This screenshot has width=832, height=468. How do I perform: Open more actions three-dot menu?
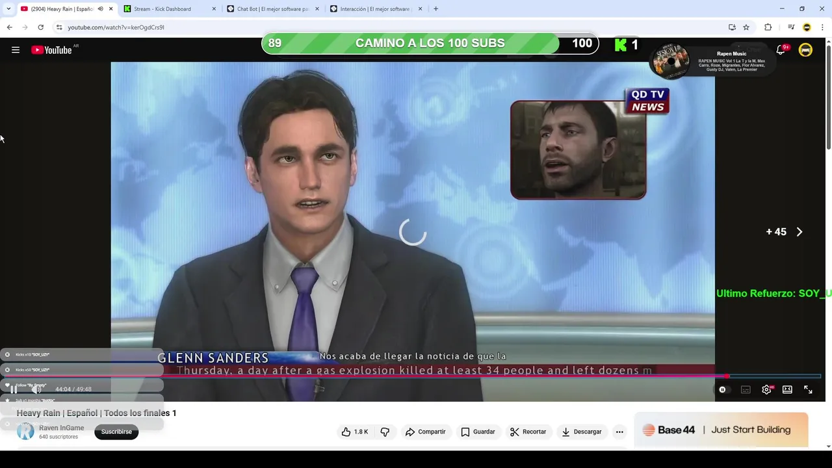click(619, 432)
